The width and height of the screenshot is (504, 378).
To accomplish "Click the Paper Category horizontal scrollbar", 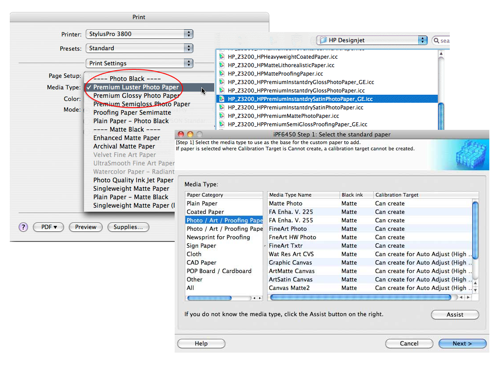I will click(x=209, y=298).
